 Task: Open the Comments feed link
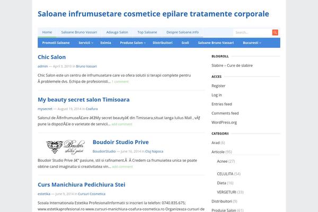(225, 113)
